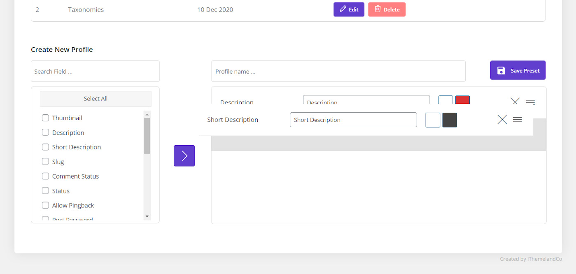Select the Allow Pingback checkbox
Image resolution: width=576 pixels, height=274 pixels.
(x=45, y=205)
